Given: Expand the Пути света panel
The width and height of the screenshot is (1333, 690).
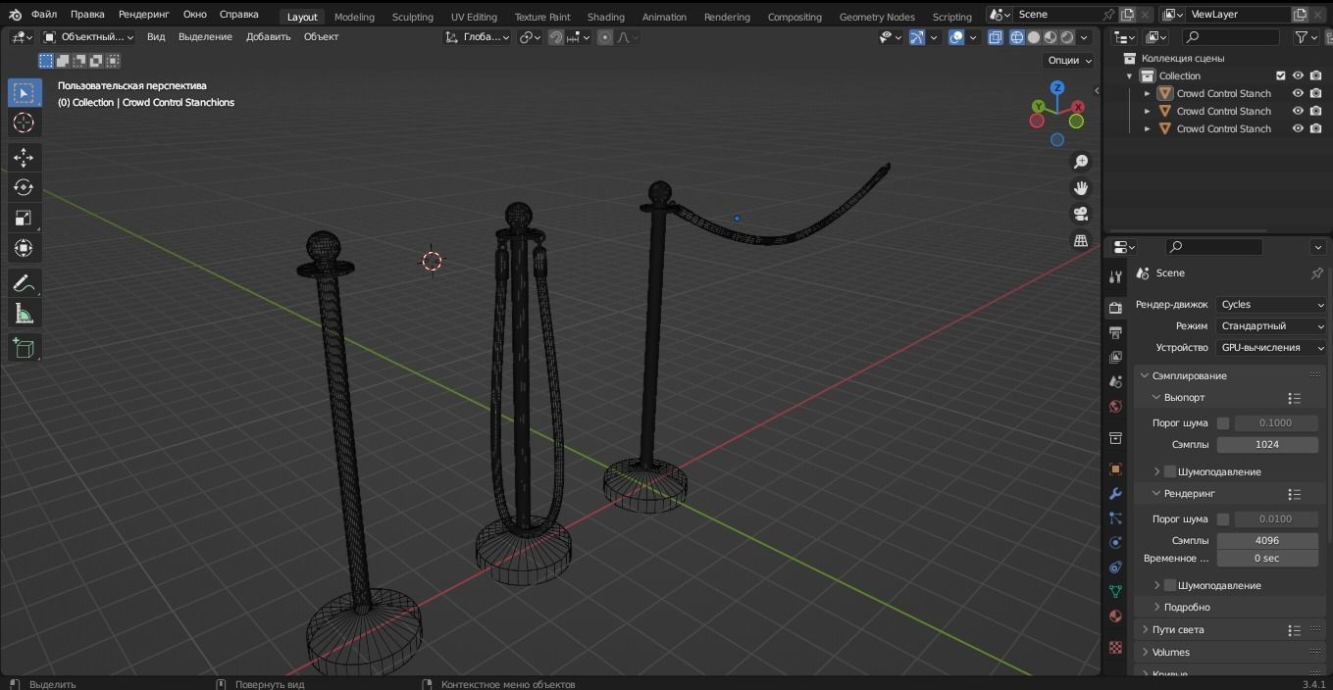Looking at the screenshot, I should (1144, 630).
